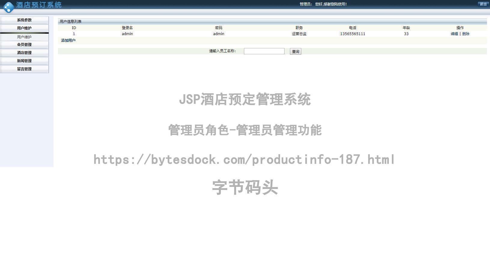Click the 退出 logout button
490x276 pixels.
tap(483, 4)
